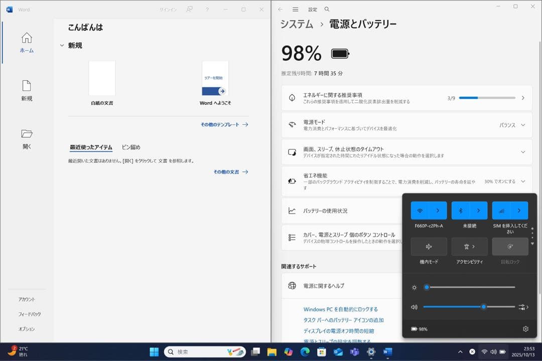Open Copilot from the taskbar
Viewport: 542px width, 361px height.
pos(288,351)
